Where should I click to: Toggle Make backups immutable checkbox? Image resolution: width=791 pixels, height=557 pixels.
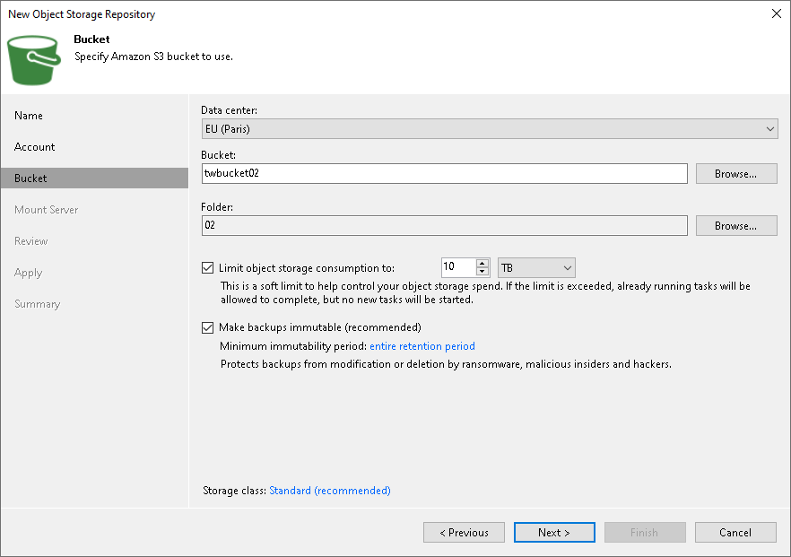coord(207,327)
